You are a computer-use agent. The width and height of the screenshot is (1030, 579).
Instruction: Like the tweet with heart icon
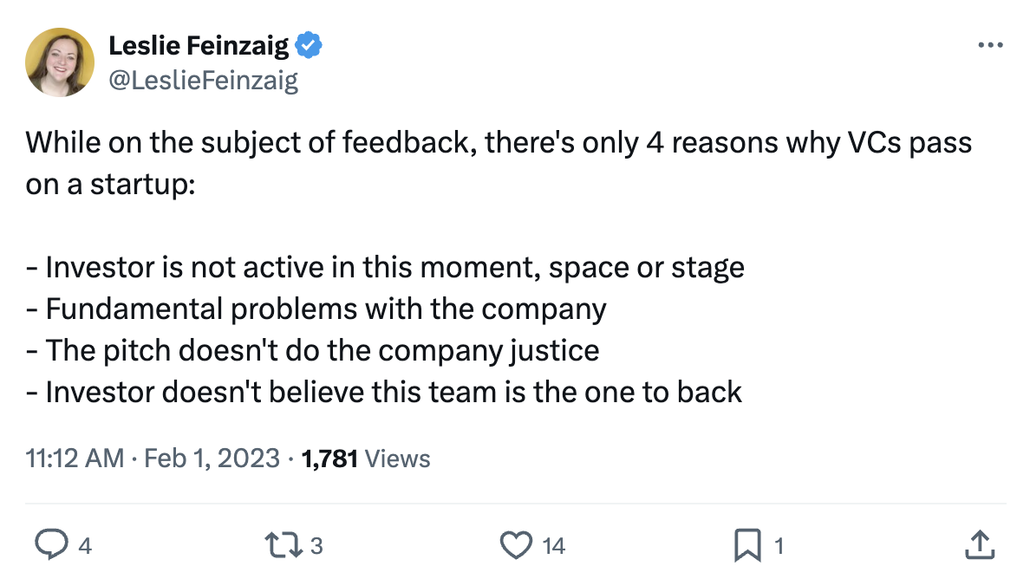point(517,544)
